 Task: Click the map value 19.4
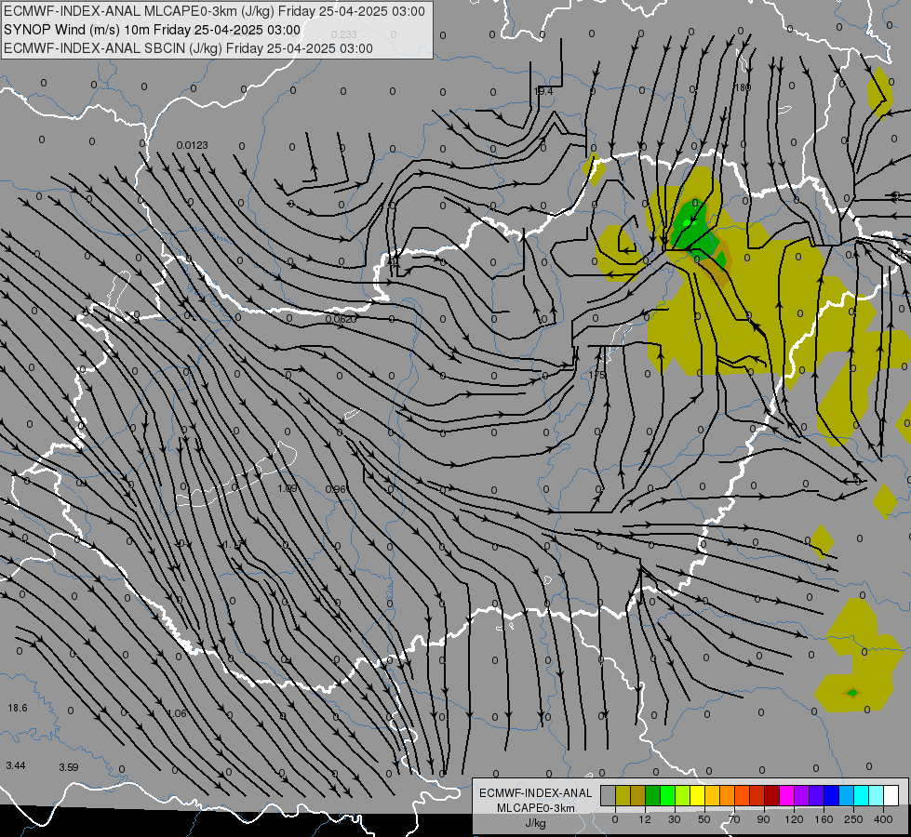point(543,92)
